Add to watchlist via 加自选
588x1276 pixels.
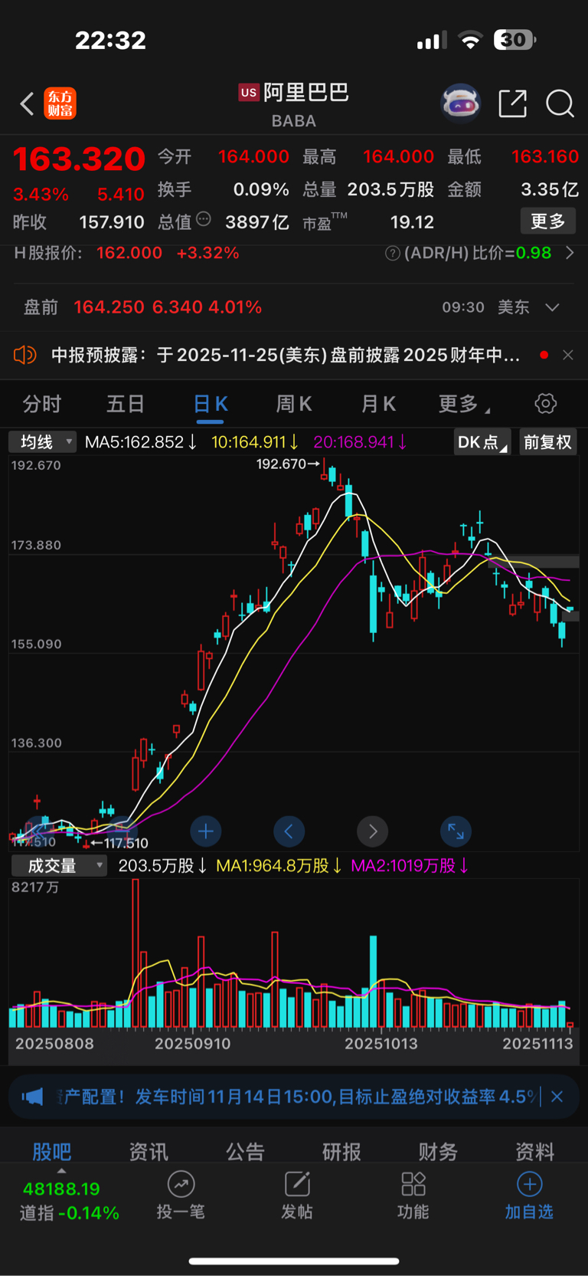[x=529, y=1196]
